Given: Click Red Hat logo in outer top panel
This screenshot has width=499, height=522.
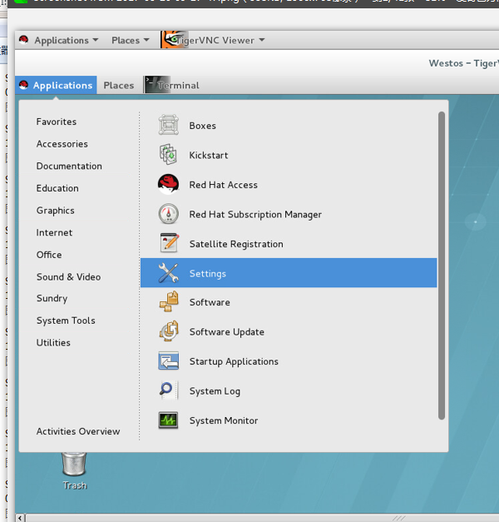Looking at the screenshot, I should point(23,40).
